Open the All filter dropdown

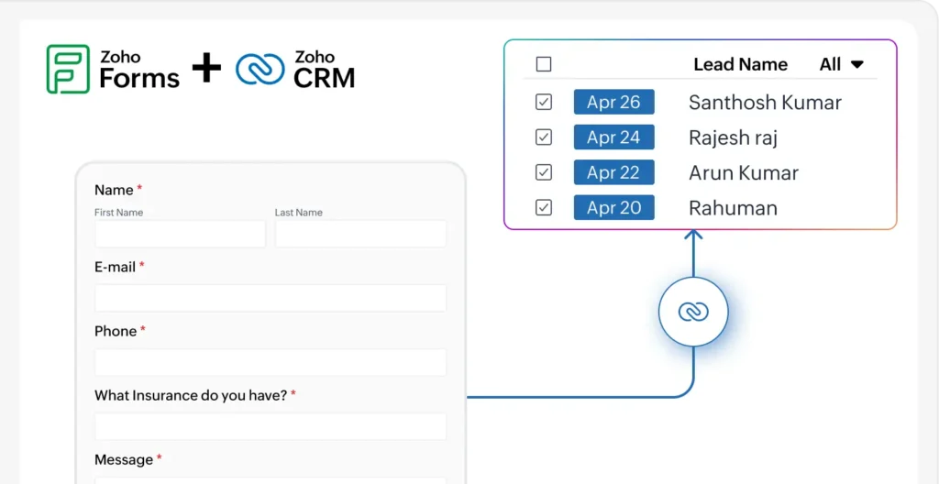[842, 64]
